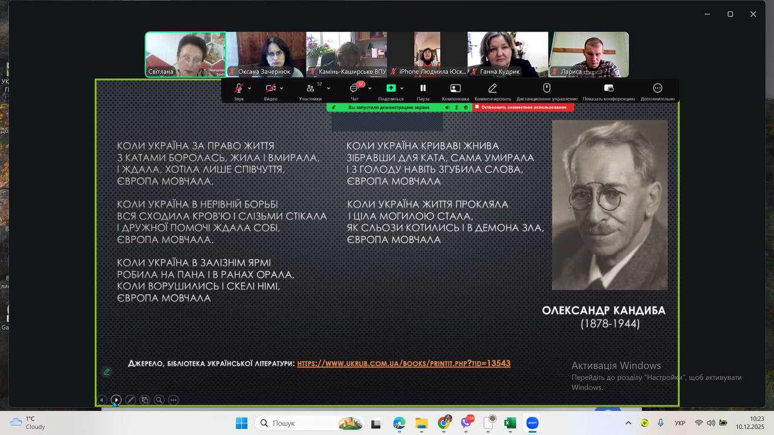Screen dimensions: 774x435
Task: Click Показать конференцию icon
Action: point(608,89)
